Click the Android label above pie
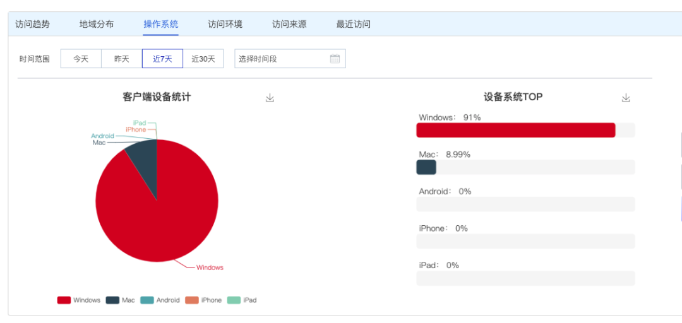The height and width of the screenshot is (323, 682). point(103,136)
